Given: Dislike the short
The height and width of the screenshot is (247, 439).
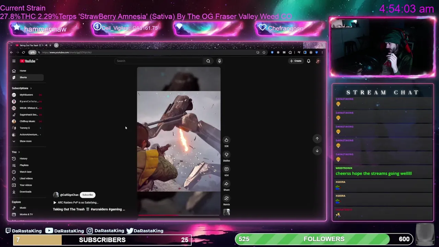Looking at the screenshot, I should [226, 155].
